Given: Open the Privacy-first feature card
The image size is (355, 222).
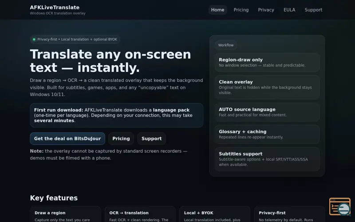Looking at the screenshot, I should pos(290,214).
